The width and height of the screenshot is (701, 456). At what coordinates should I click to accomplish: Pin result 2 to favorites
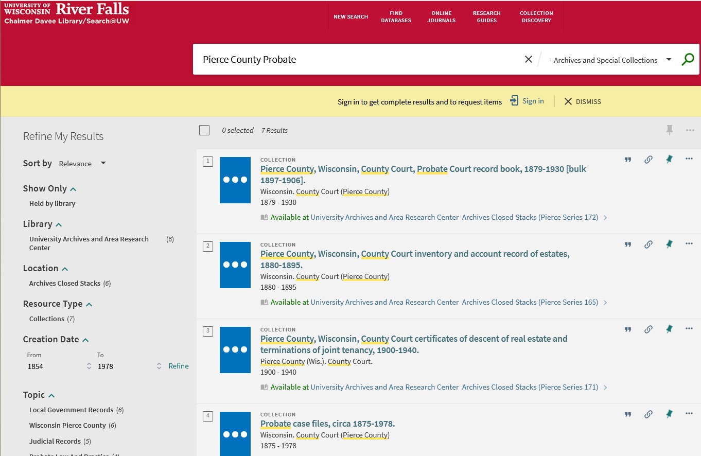tap(669, 244)
